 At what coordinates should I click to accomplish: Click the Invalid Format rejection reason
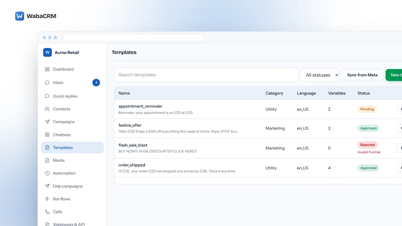pos(369,152)
